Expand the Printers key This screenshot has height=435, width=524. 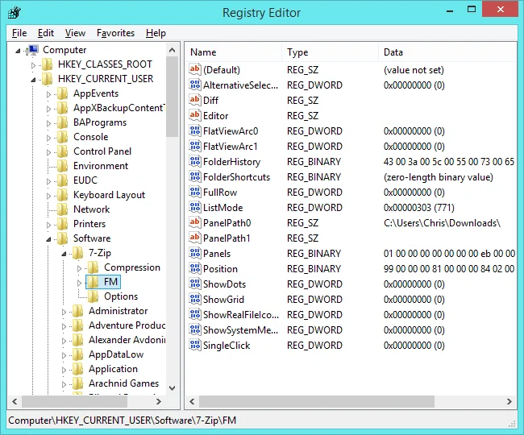pos(48,225)
